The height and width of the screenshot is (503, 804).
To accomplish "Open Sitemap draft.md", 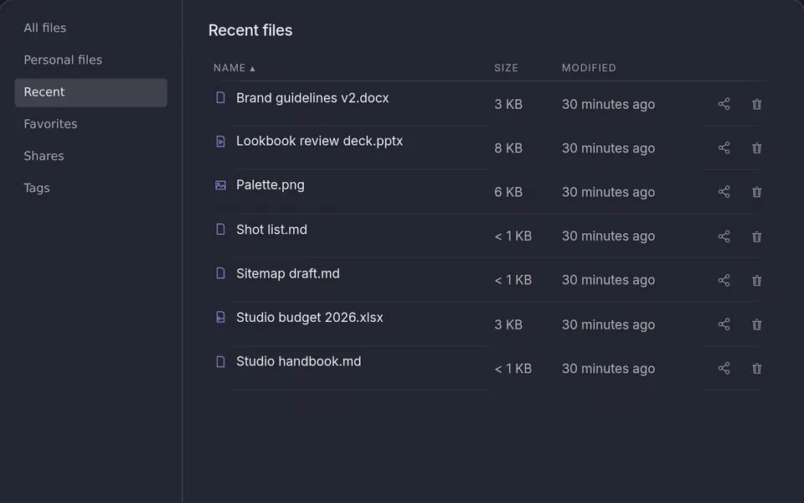I will click(x=287, y=273).
